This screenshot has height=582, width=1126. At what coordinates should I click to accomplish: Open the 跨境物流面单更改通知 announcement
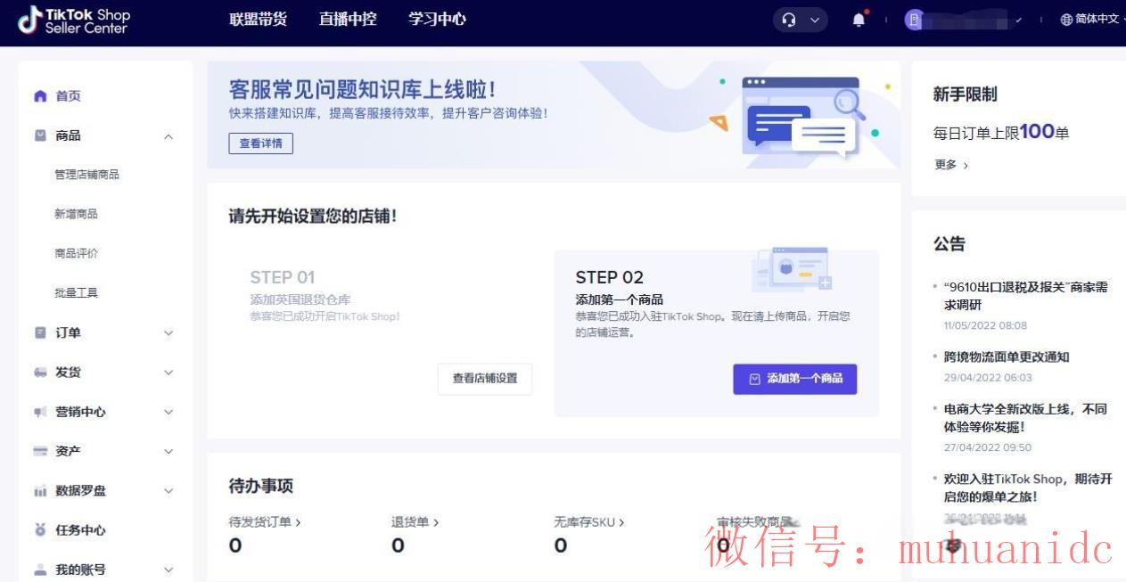[1007, 357]
